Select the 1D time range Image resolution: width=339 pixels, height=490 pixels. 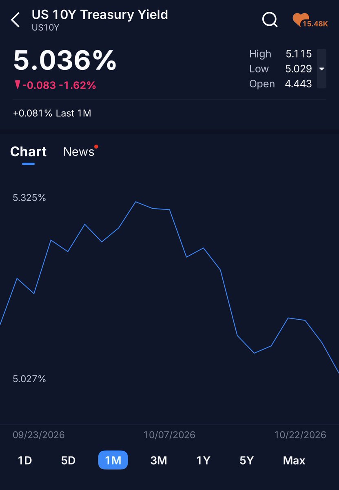tap(25, 460)
